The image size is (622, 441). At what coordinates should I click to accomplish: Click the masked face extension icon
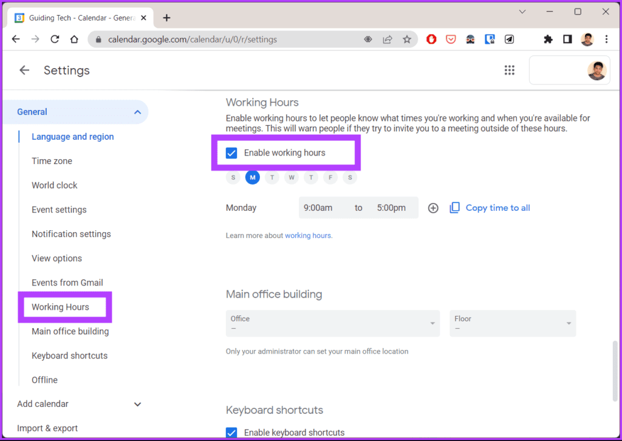(470, 39)
